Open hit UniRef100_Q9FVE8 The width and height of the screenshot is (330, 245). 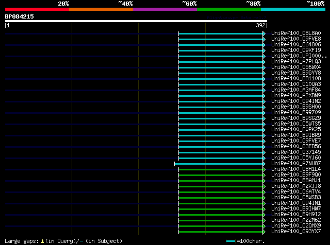coord(296,39)
